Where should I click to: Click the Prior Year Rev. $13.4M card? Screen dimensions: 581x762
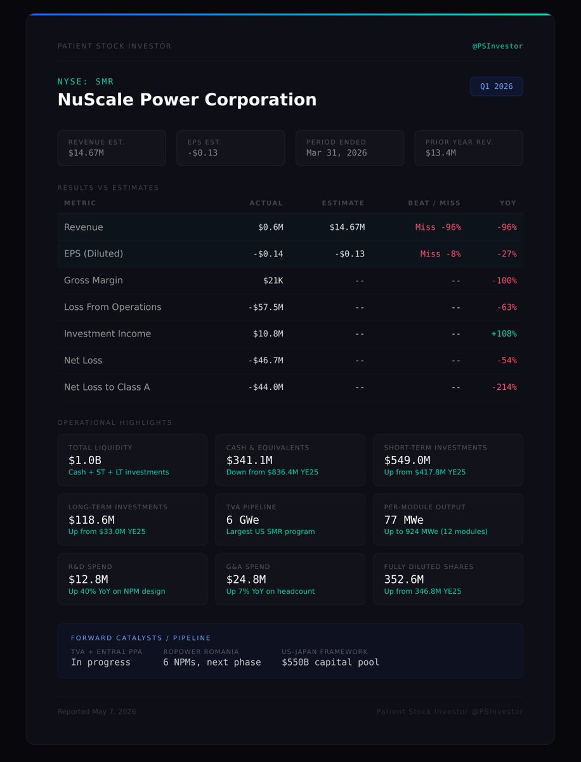[469, 148]
